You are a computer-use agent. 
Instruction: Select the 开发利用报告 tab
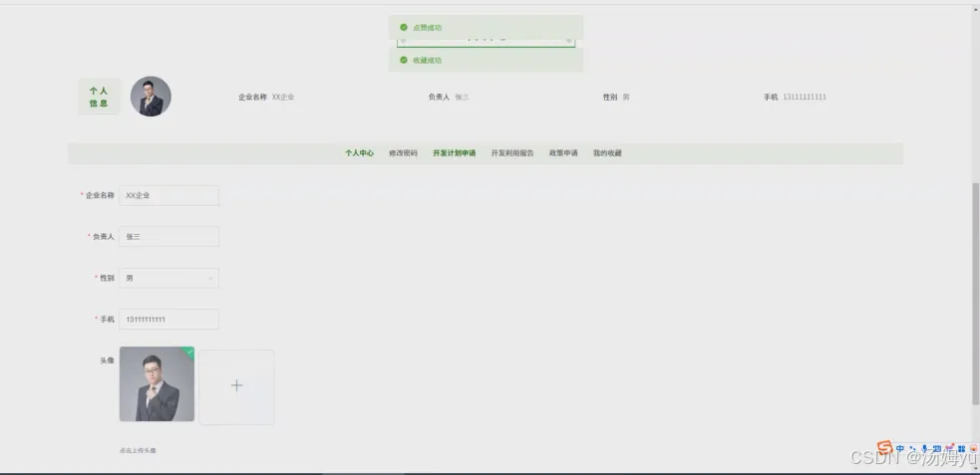(512, 153)
